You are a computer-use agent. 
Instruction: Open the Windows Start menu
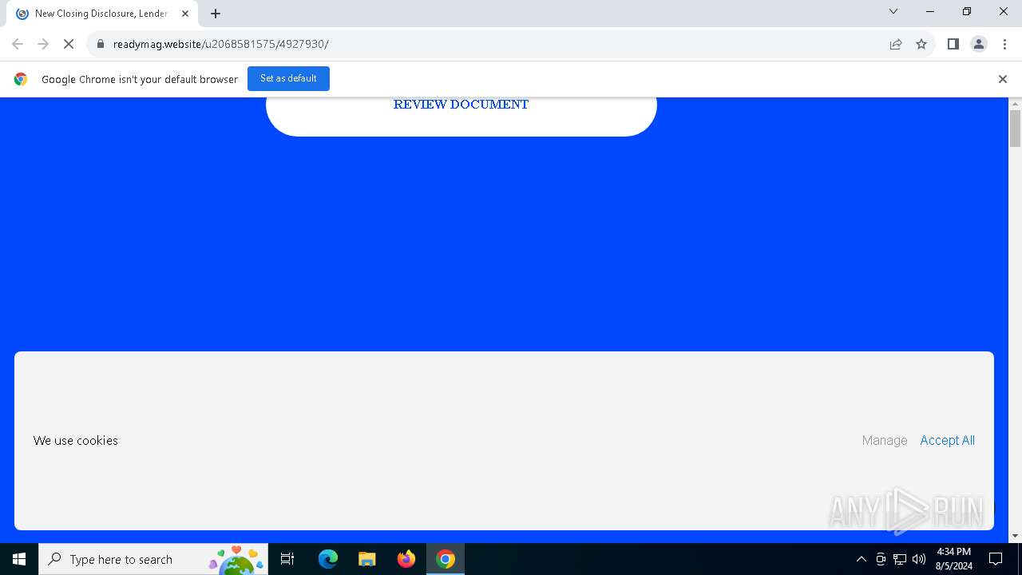coord(19,559)
